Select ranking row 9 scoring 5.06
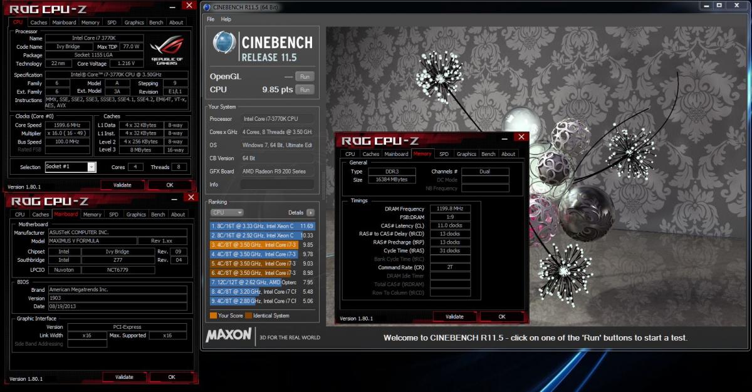Image resolution: width=752 pixels, height=392 pixels. coord(263,301)
